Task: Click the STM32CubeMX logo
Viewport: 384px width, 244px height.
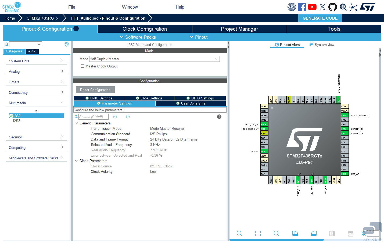Action: [x=12, y=7]
